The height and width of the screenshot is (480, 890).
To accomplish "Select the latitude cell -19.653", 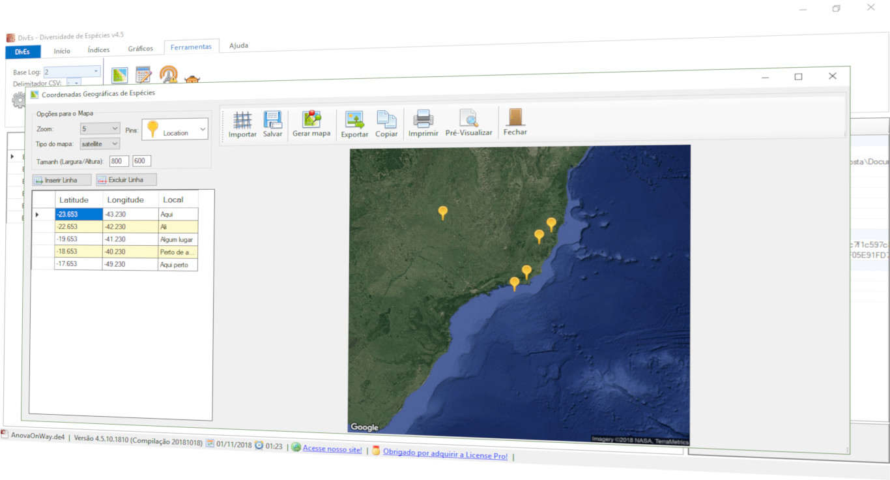I will [79, 239].
